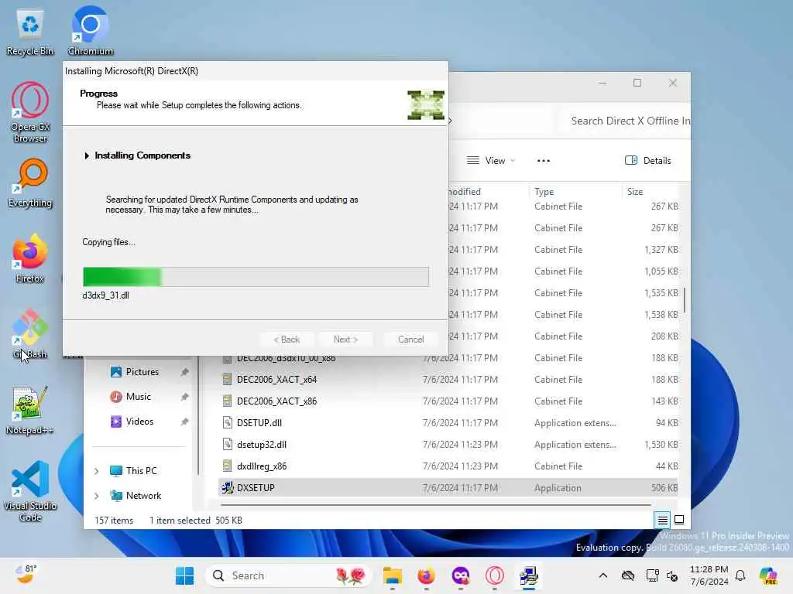Click the volume muted icon in system tray
793x594 pixels.
pyautogui.click(x=672, y=575)
